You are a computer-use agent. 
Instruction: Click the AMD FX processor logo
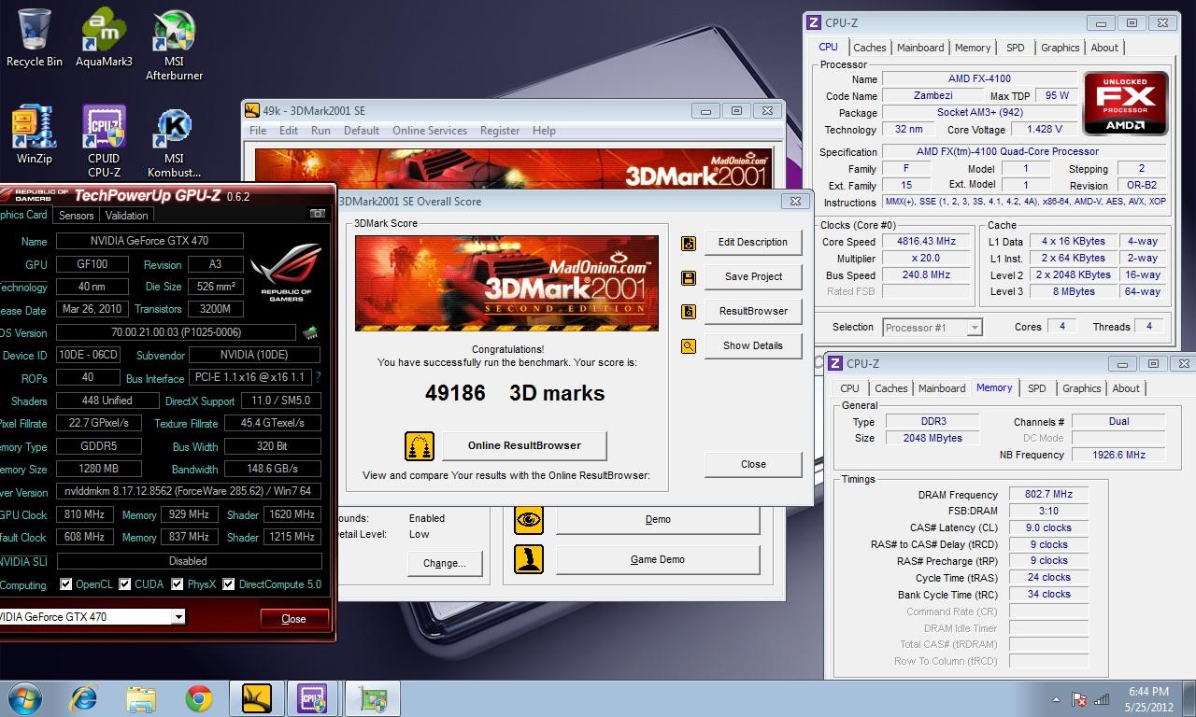click(1125, 103)
